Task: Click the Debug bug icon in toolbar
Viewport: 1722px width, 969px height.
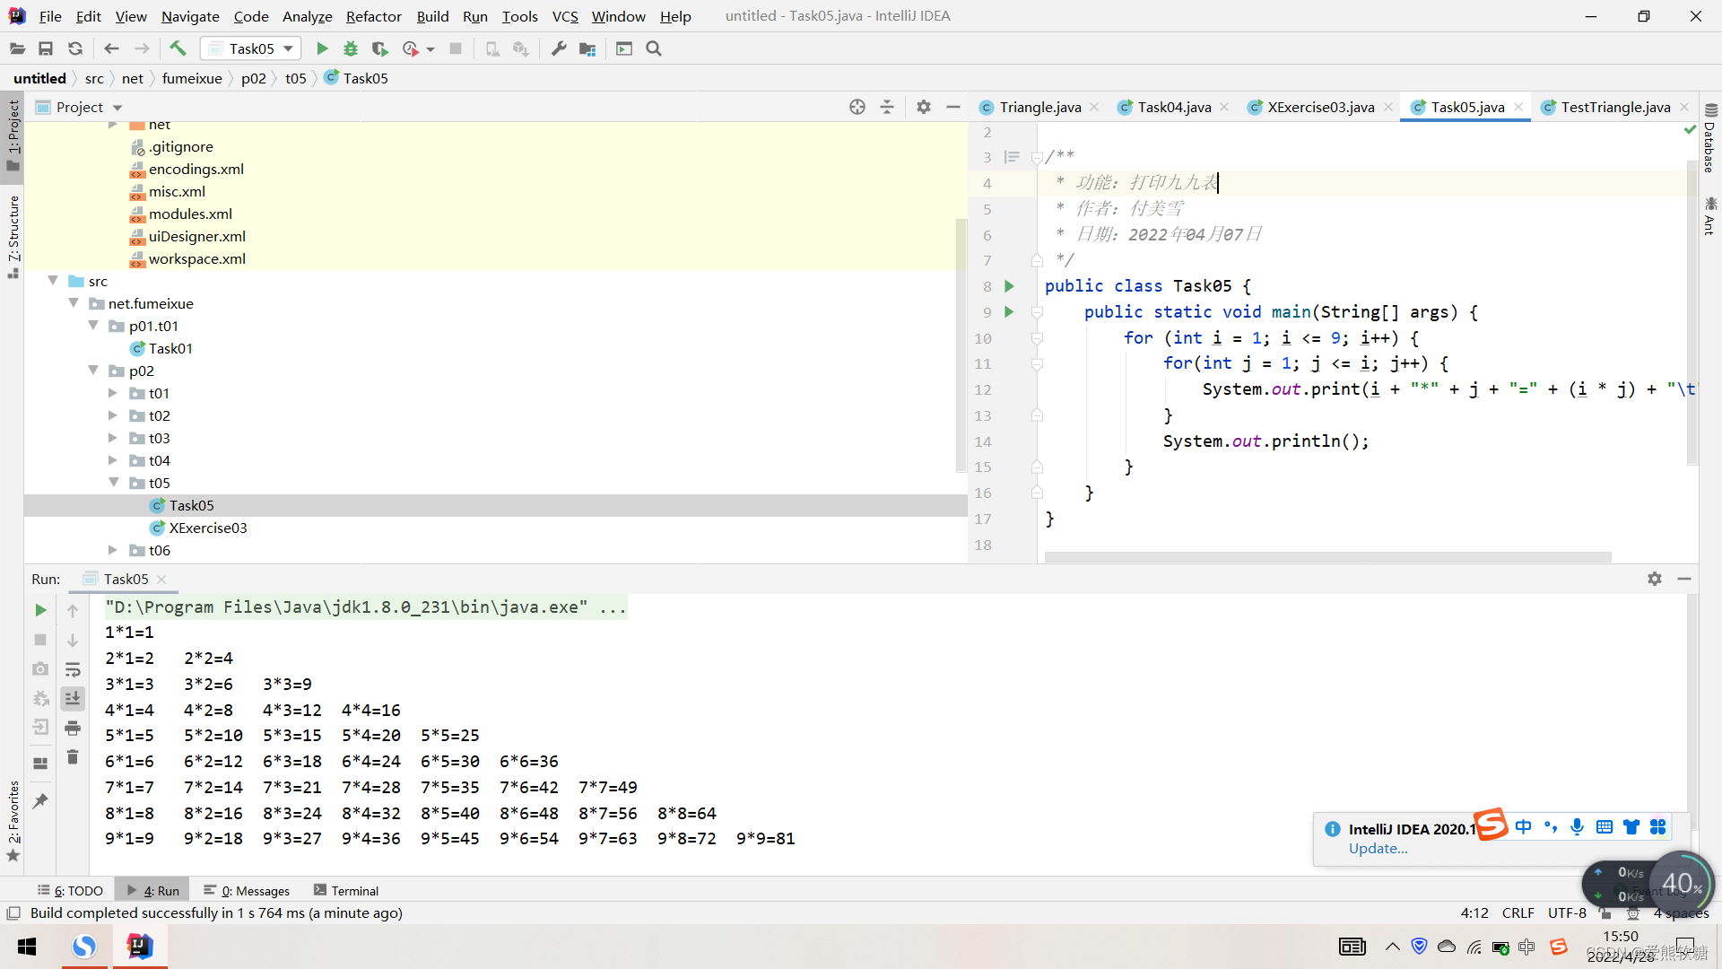Action: click(351, 48)
